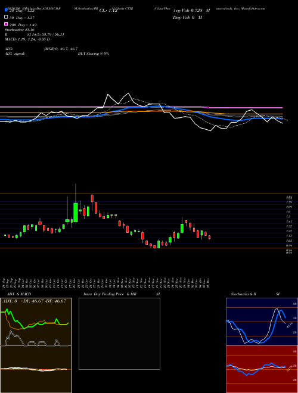Click the blue 20 Day legend swatch
Image resolution: width=298 pixels, height=393 pixels.
7,10
